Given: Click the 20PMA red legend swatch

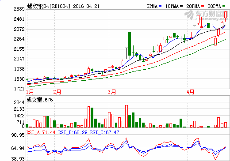Looking at the screenshot, I should (203, 6).
